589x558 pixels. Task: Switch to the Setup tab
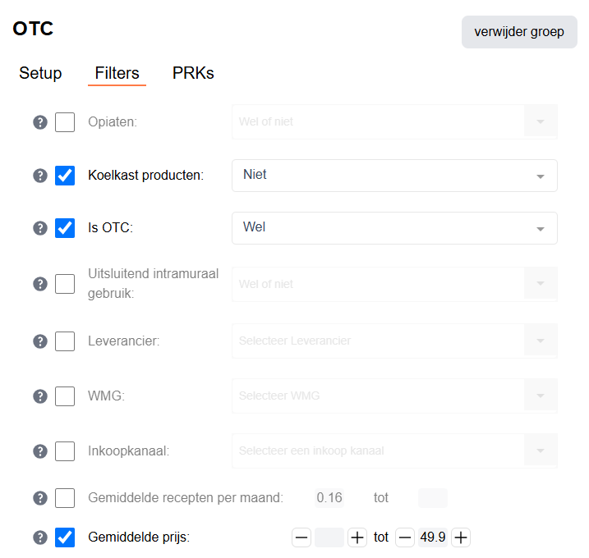40,73
